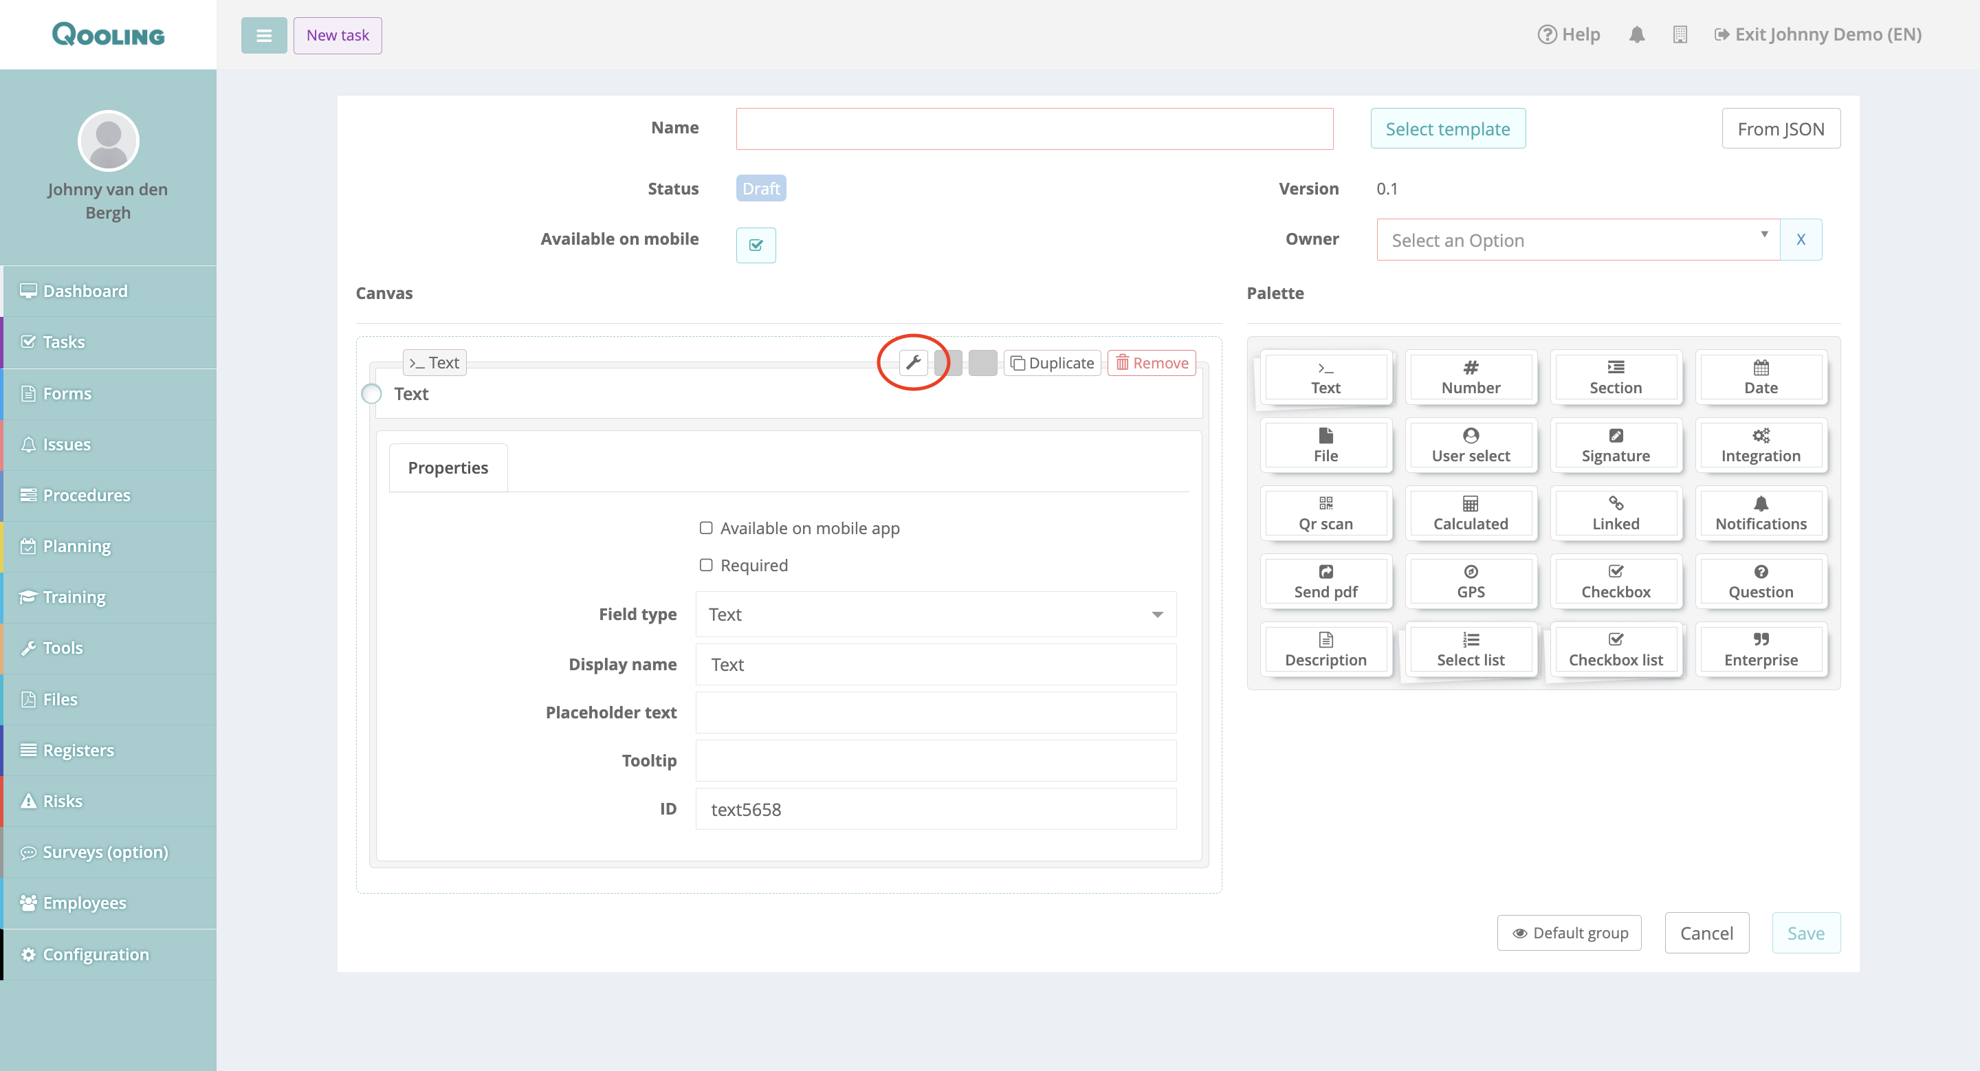This screenshot has width=1980, height=1071.
Task: Add Qr scan element from palette
Action: [x=1325, y=514]
